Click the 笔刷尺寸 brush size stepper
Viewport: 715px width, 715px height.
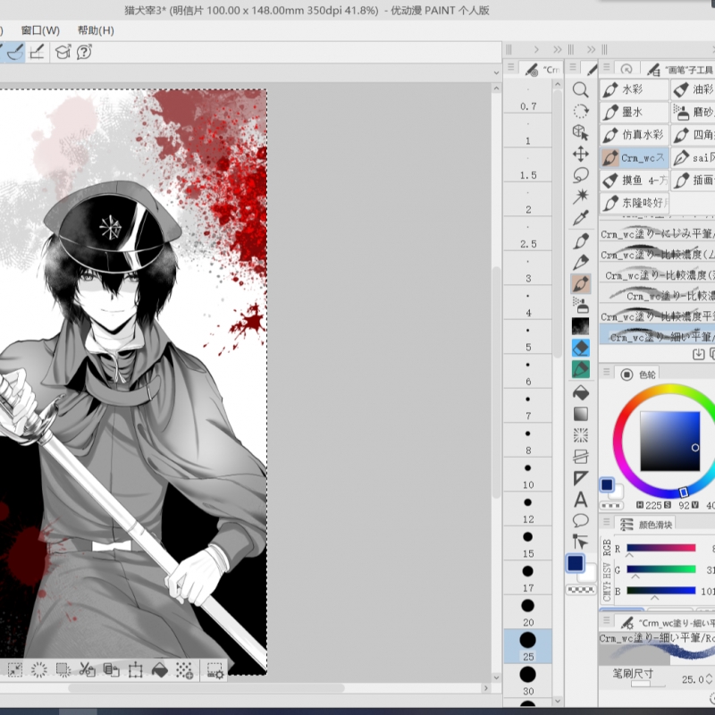[x=709, y=679]
